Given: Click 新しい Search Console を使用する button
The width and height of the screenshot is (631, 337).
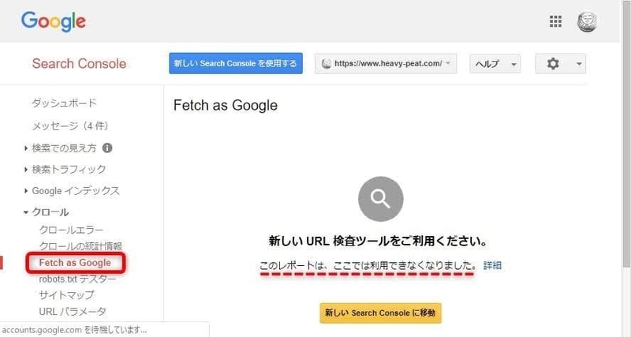Looking at the screenshot, I should click(x=236, y=63).
